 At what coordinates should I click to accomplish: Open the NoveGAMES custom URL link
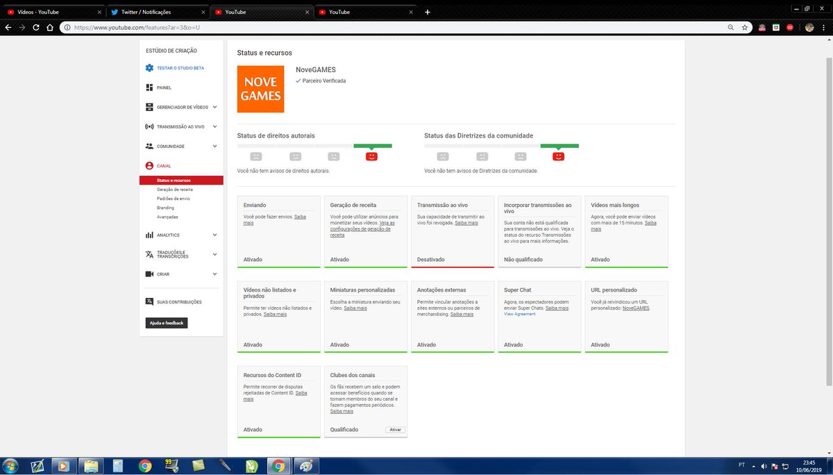[x=636, y=308]
